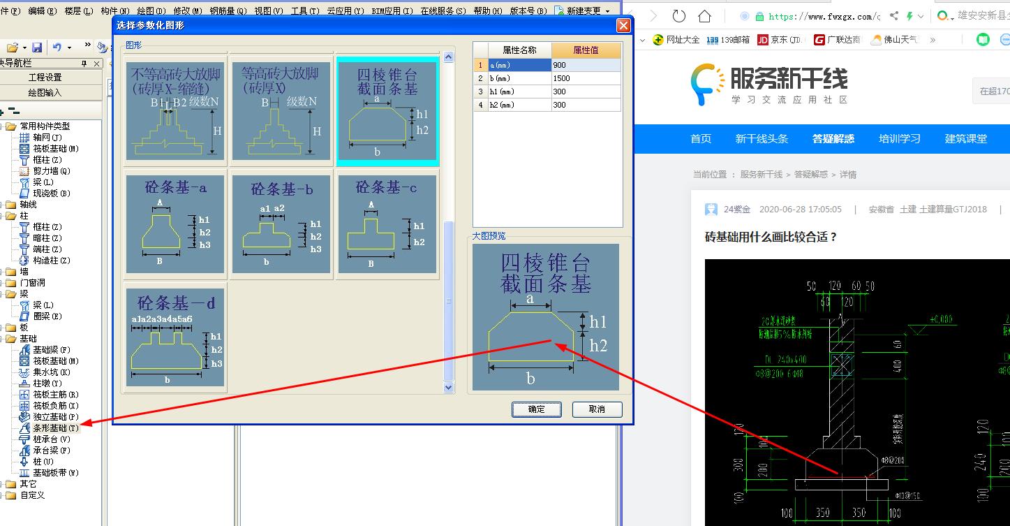This screenshot has width=1010, height=526.
Task: Choose the 砼条基-a shape thumbnail
Action: coord(176,224)
